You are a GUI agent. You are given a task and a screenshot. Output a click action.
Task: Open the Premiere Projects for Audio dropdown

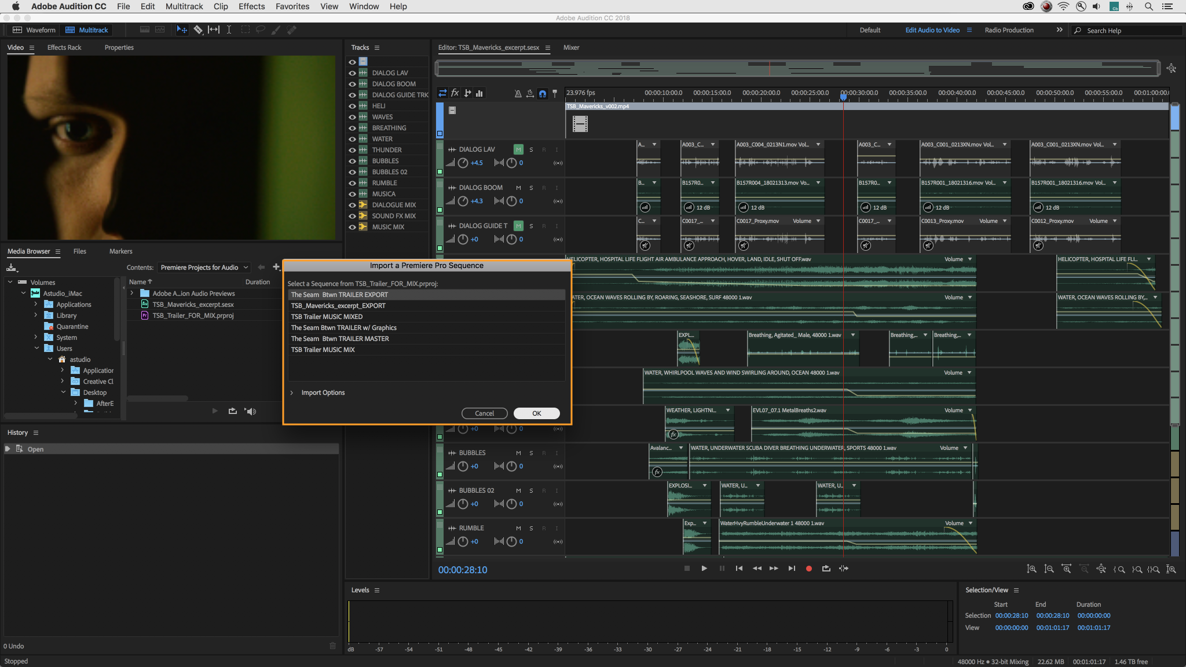point(204,267)
